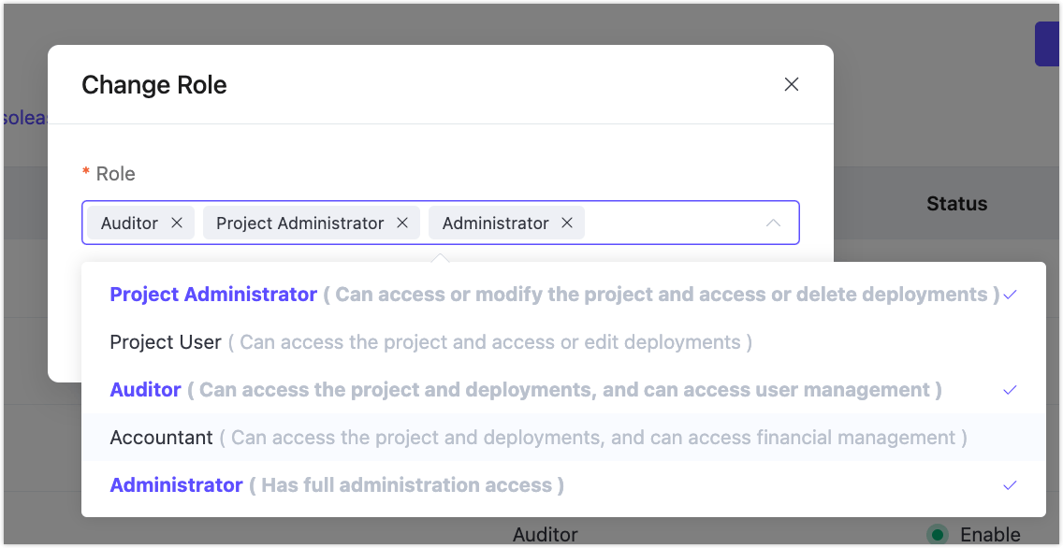Choose Auditor from the role list
The width and height of the screenshot is (1063, 548).
[145, 389]
